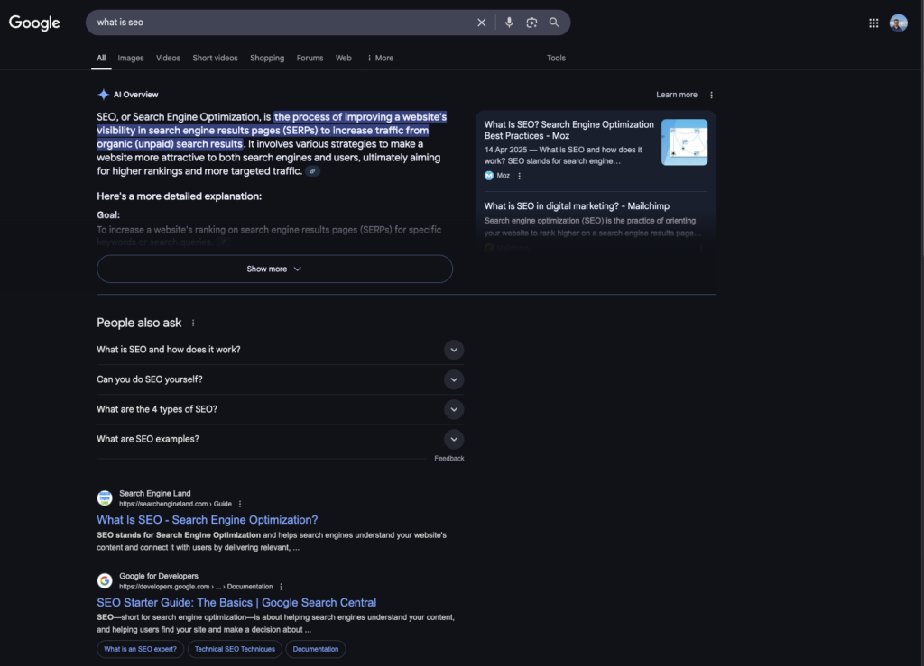Open three-dot menu next to Moz source
The height and width of the screenshot is (666, 924).
click(519, 176)
